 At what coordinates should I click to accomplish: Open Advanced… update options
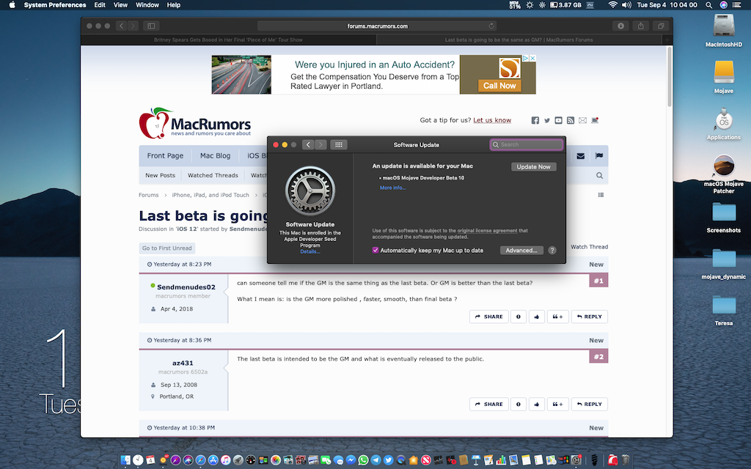pyautogui.click(x=521, y=251)
